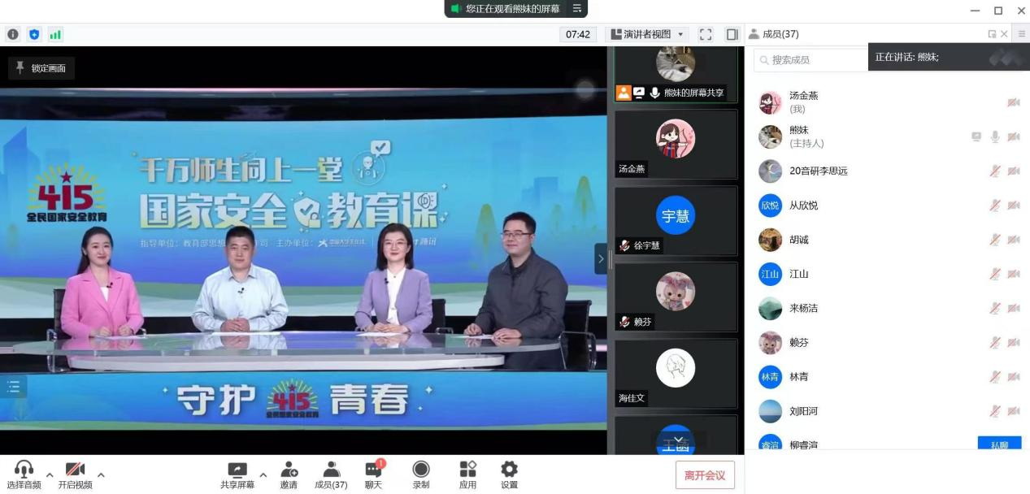Open the 演讲者视图 view dropdown

(x=647, y=34)
